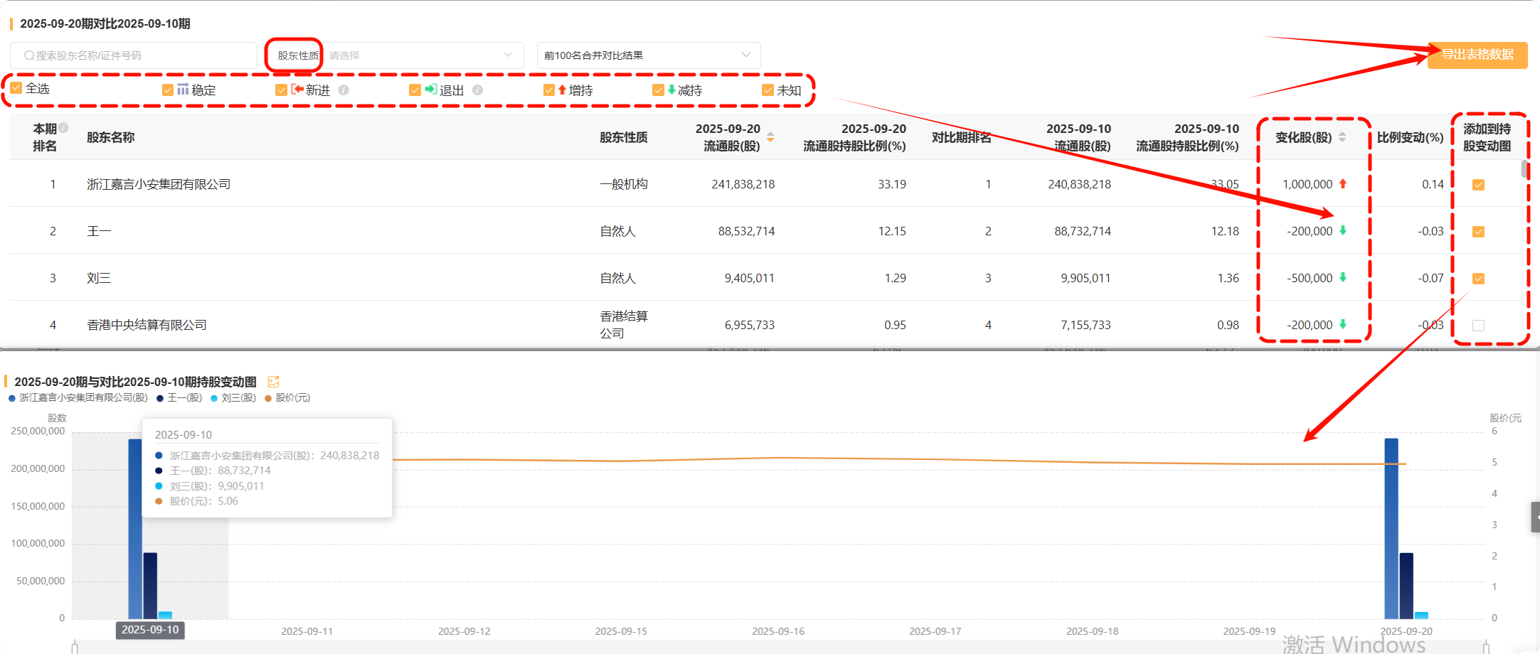
Task: Click the info icon beside 新进
Action: tap(344, 90)
